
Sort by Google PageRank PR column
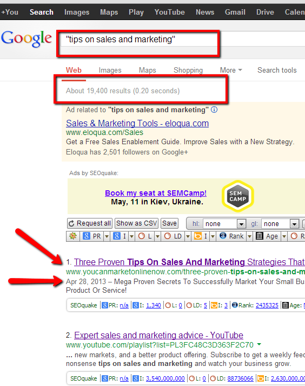click(x=92, y=236)
